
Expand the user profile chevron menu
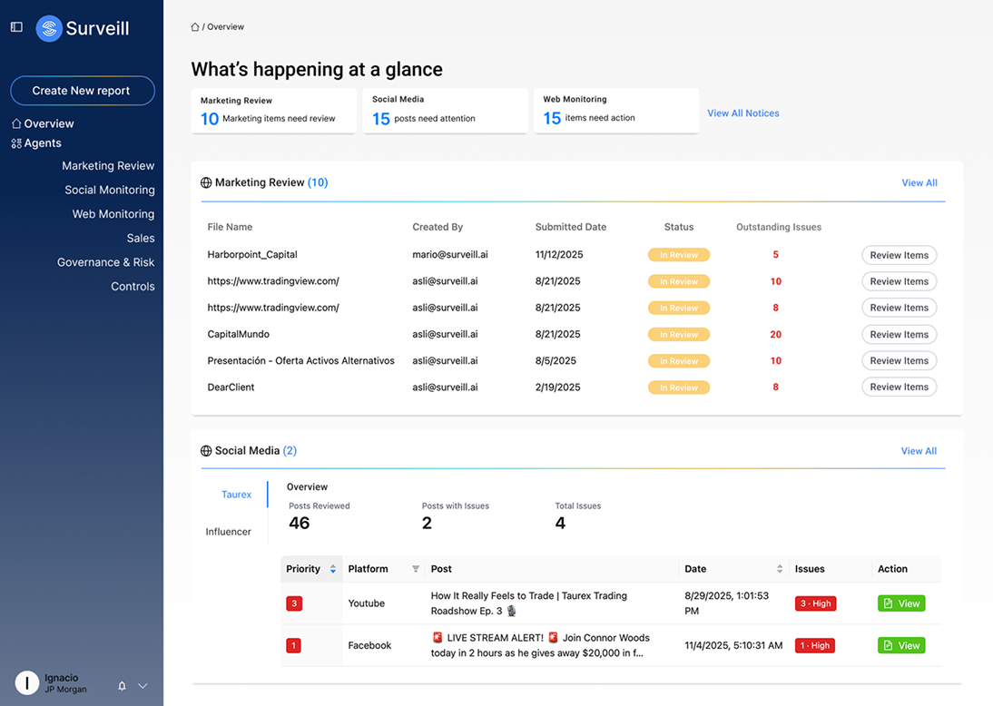tap(143, 686)
